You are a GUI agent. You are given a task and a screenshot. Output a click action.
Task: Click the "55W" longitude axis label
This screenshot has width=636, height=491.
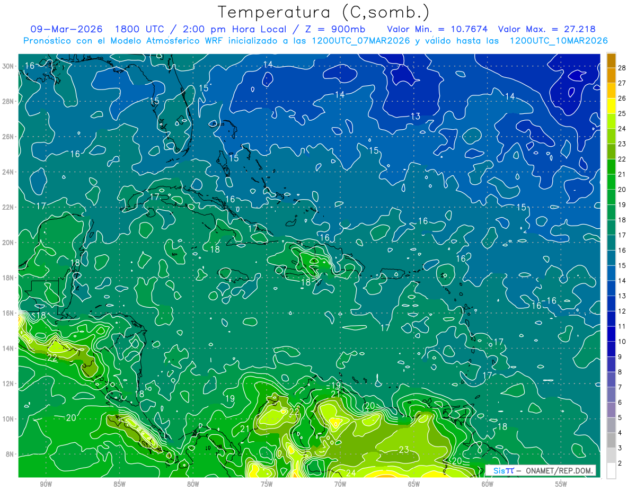(561, 484)
